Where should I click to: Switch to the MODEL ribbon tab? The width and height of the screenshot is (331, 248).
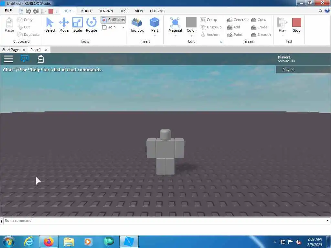coord(86,11)
